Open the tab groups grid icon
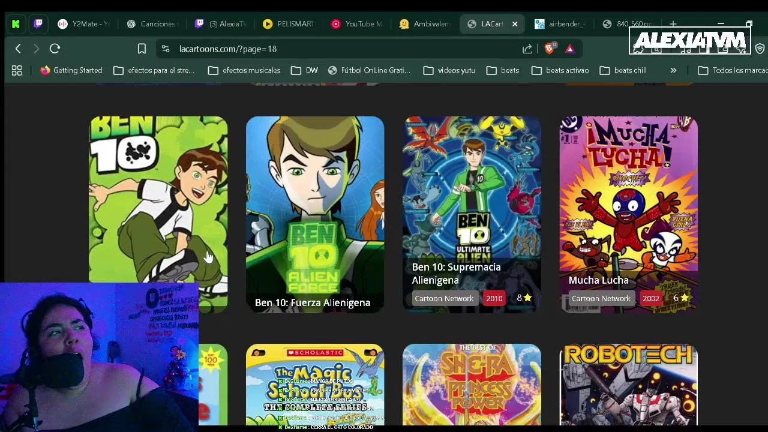 pos(17,70)
